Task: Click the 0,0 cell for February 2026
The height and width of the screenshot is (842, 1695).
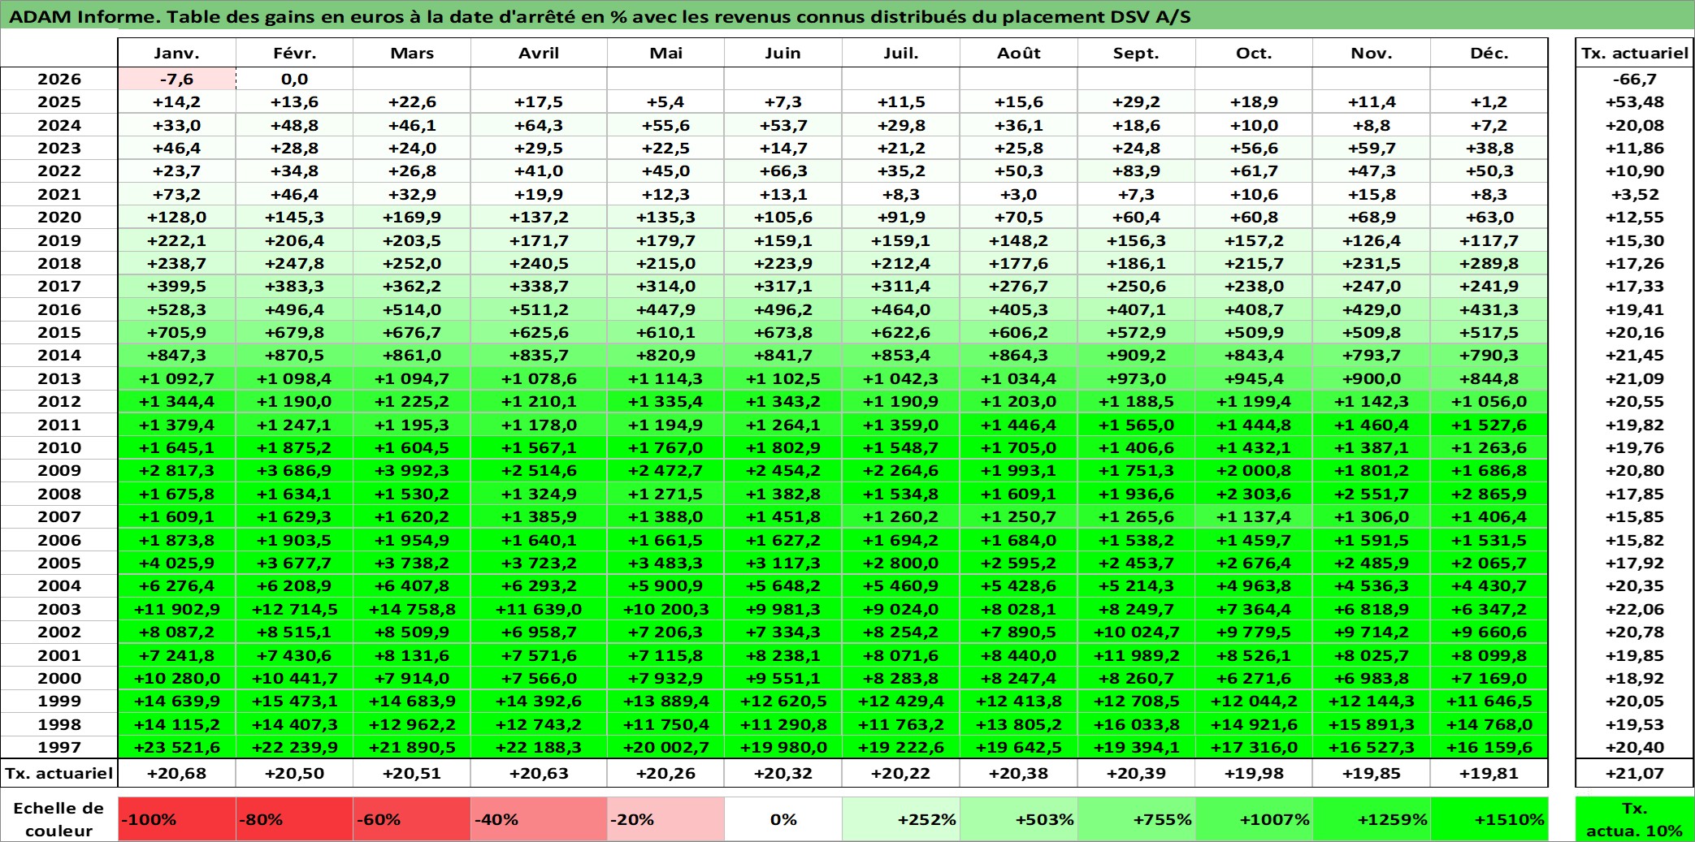Action: [x=294, y=79]
